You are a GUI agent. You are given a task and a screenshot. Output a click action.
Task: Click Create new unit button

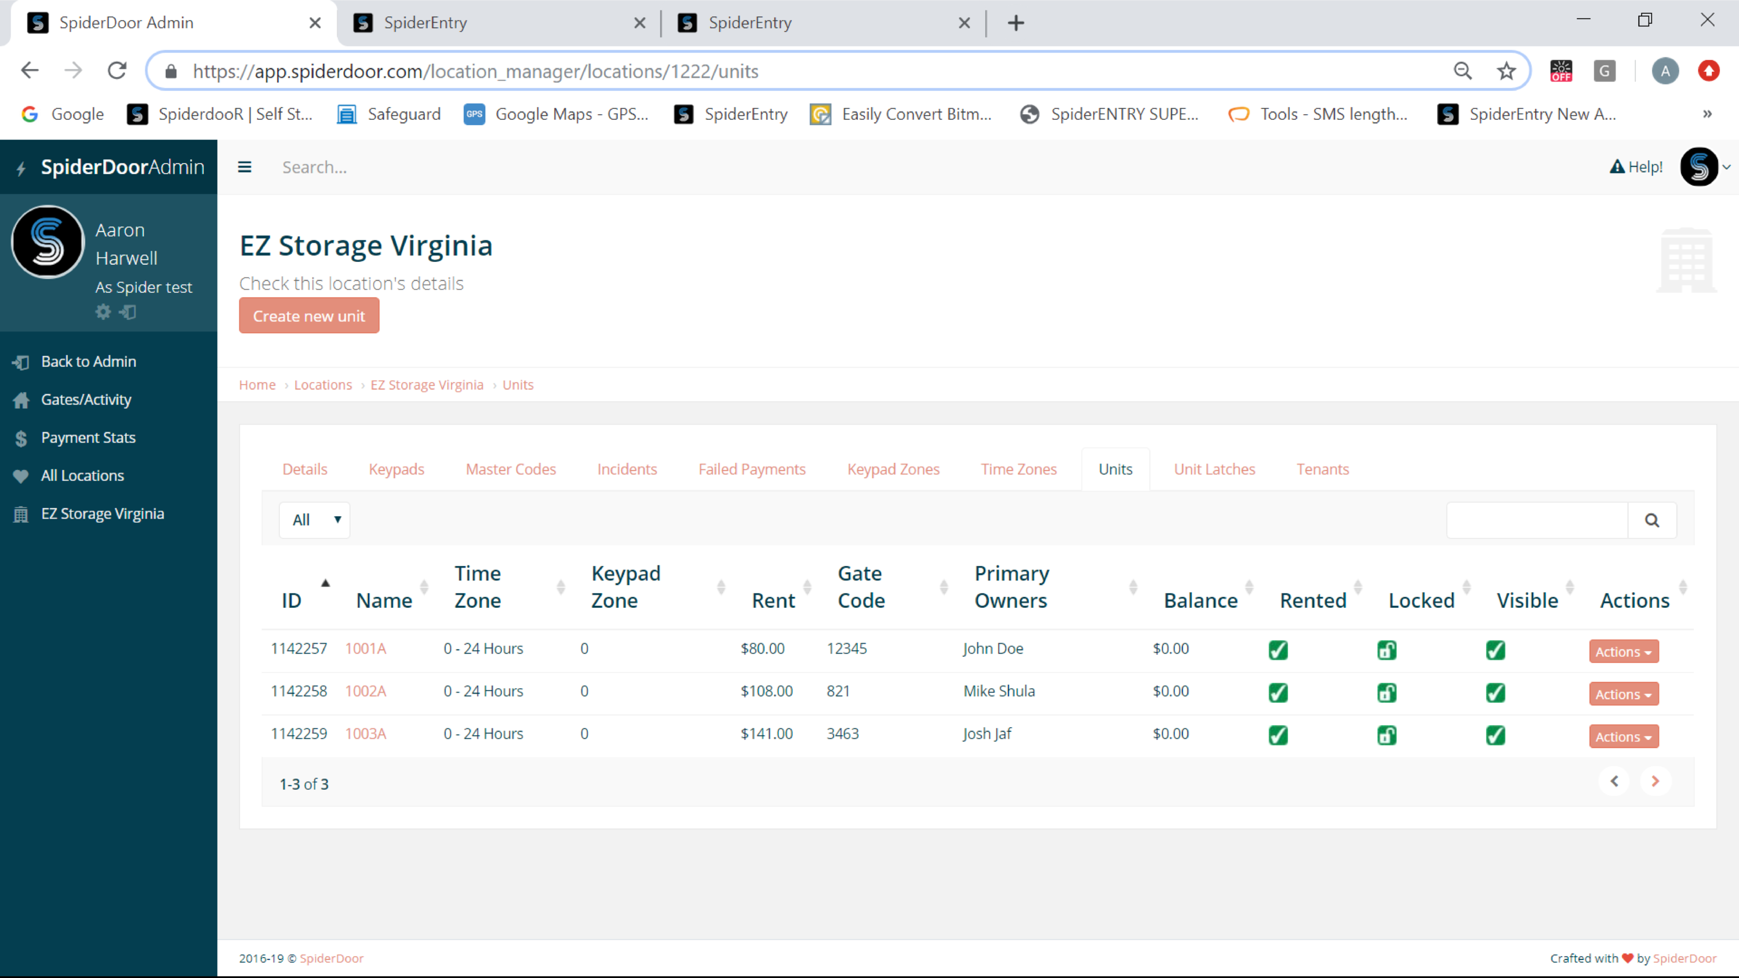pyautogui.click(x=309, y=316)
